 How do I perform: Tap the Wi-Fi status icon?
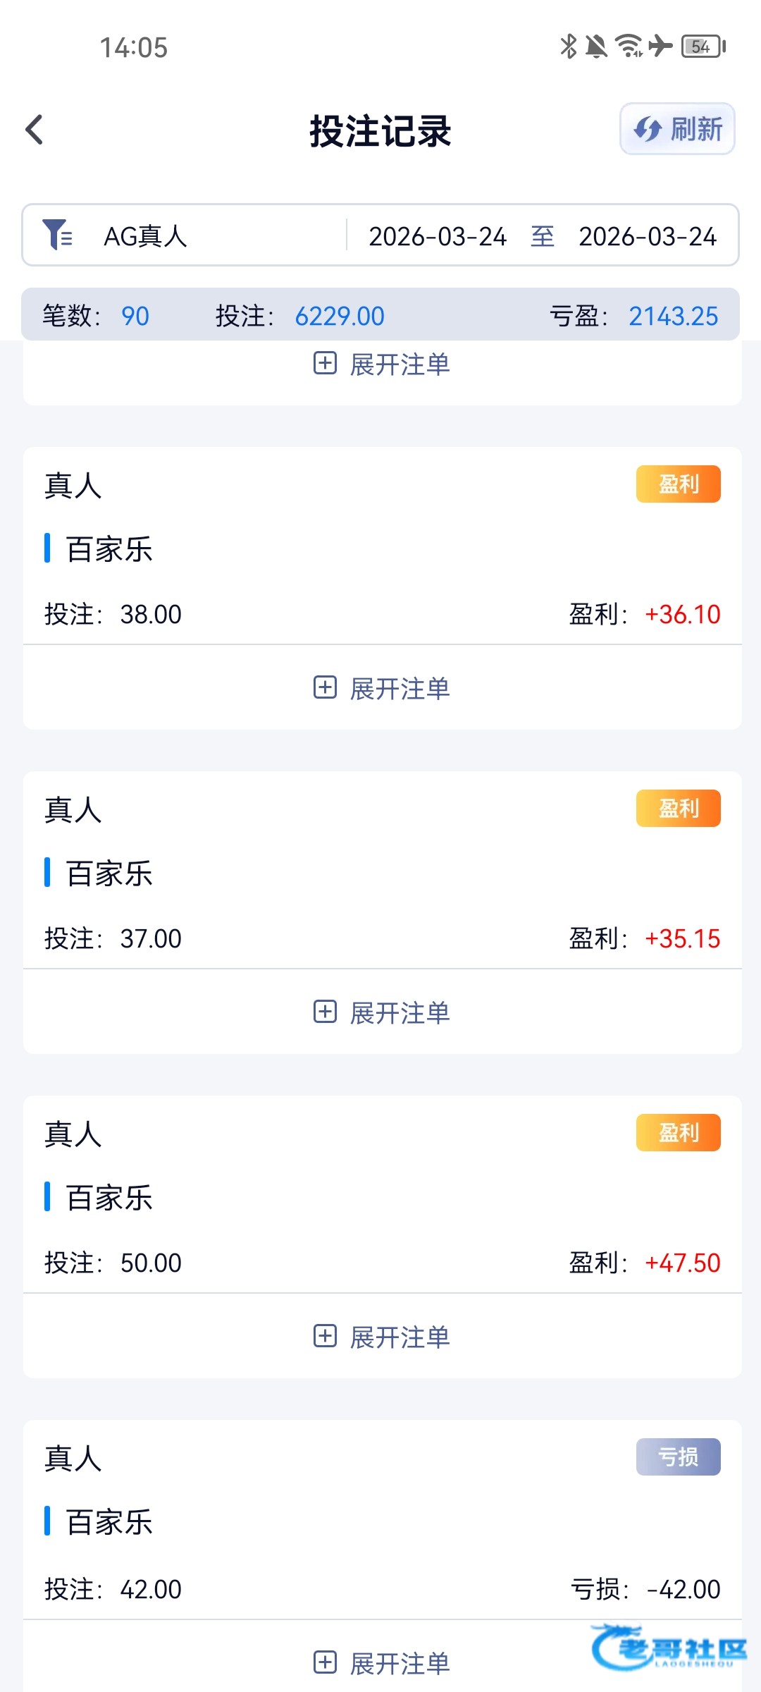629,47
